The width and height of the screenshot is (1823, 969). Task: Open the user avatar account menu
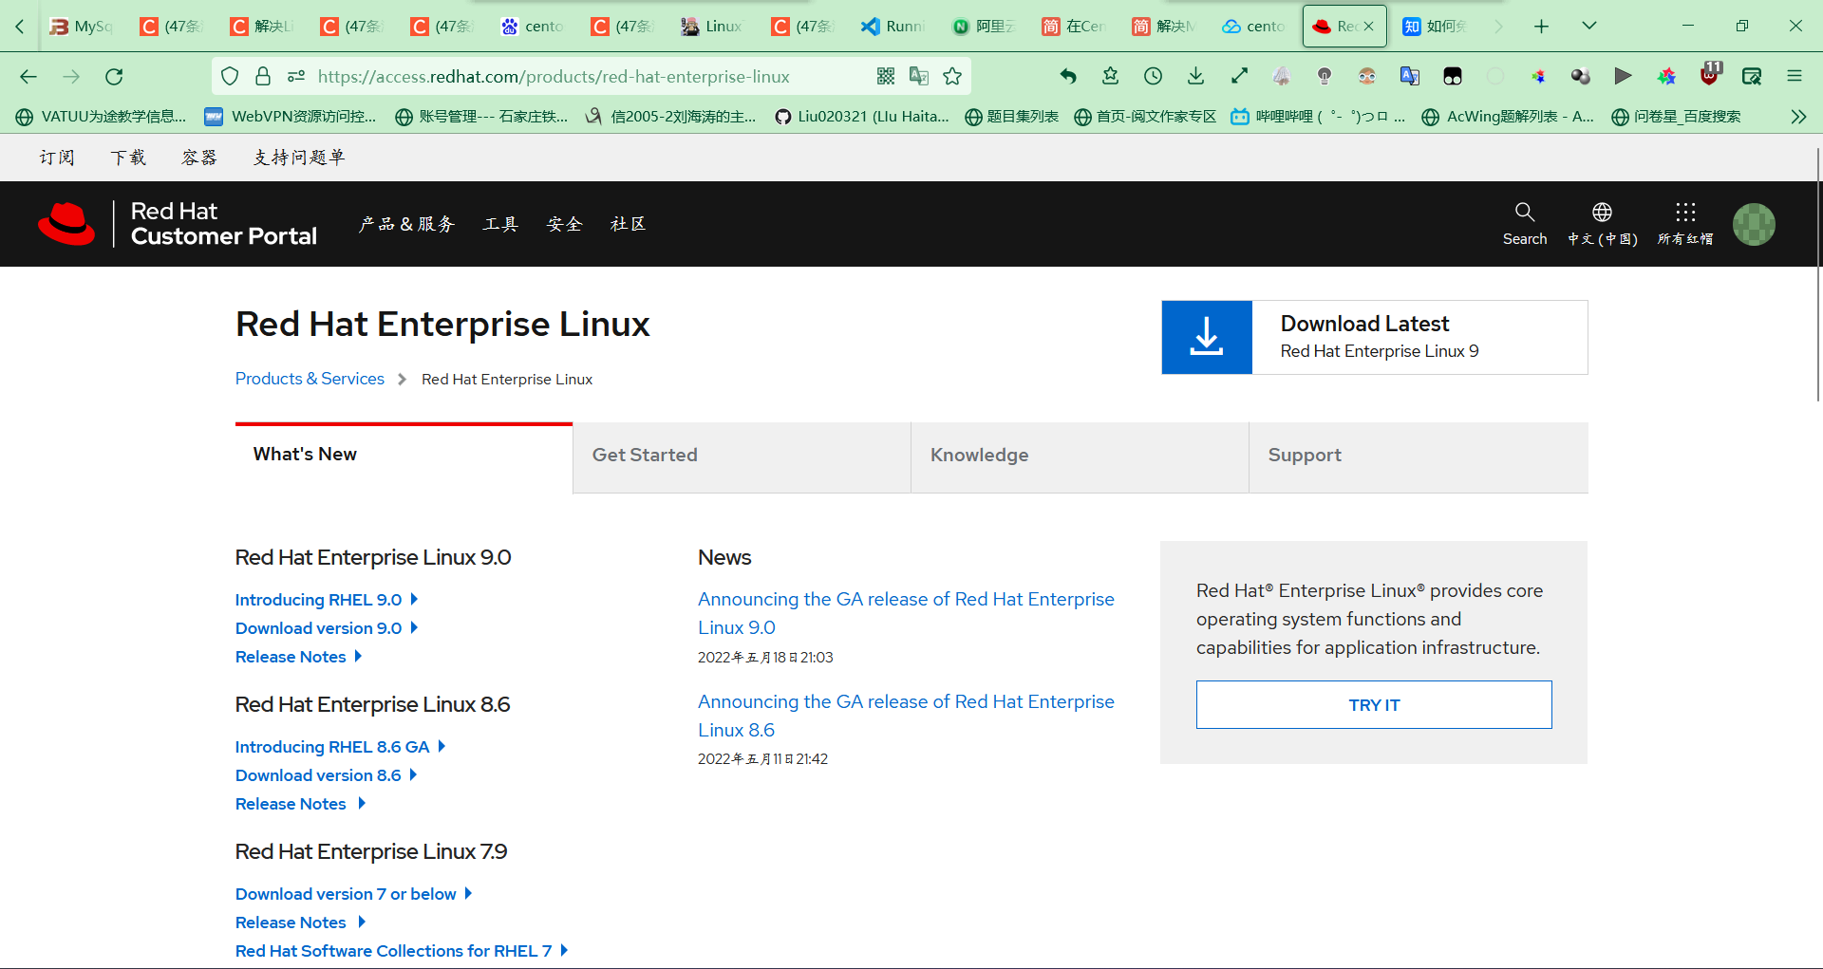pos(1754,224)
